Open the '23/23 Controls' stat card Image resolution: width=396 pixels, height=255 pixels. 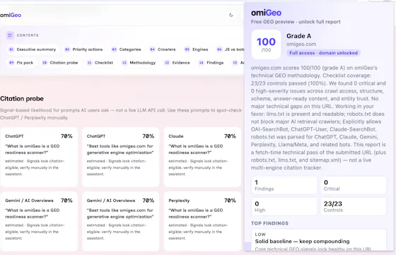click(x=354, y=206)
